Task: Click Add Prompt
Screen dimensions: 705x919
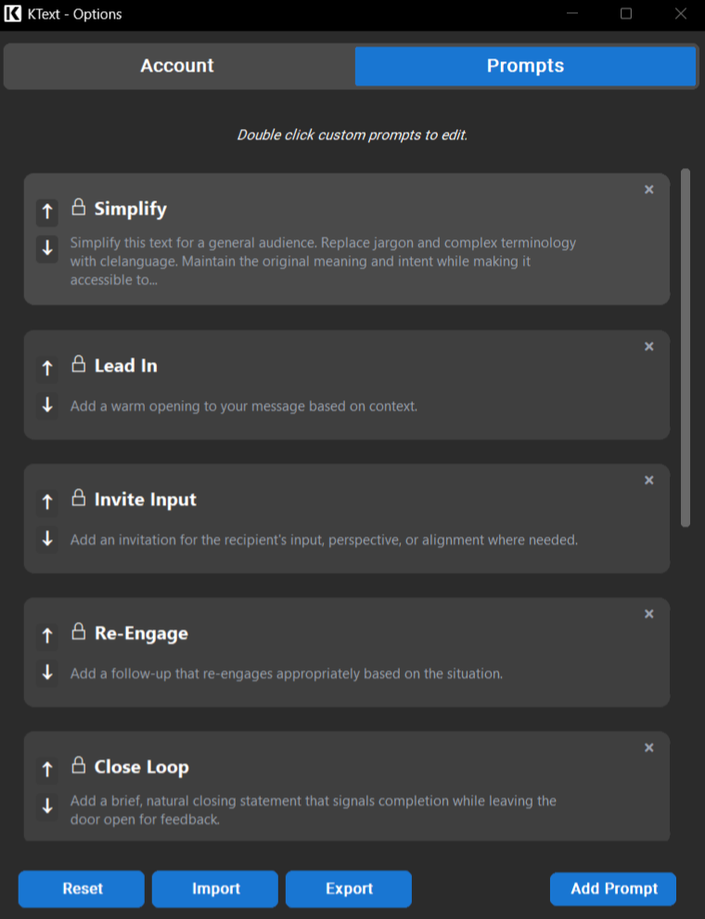Action: coord(613,888)
